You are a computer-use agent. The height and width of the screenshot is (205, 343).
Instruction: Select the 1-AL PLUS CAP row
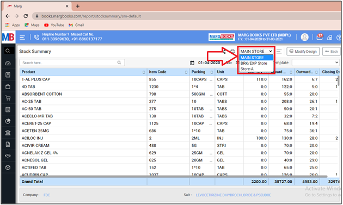(179, 79)
